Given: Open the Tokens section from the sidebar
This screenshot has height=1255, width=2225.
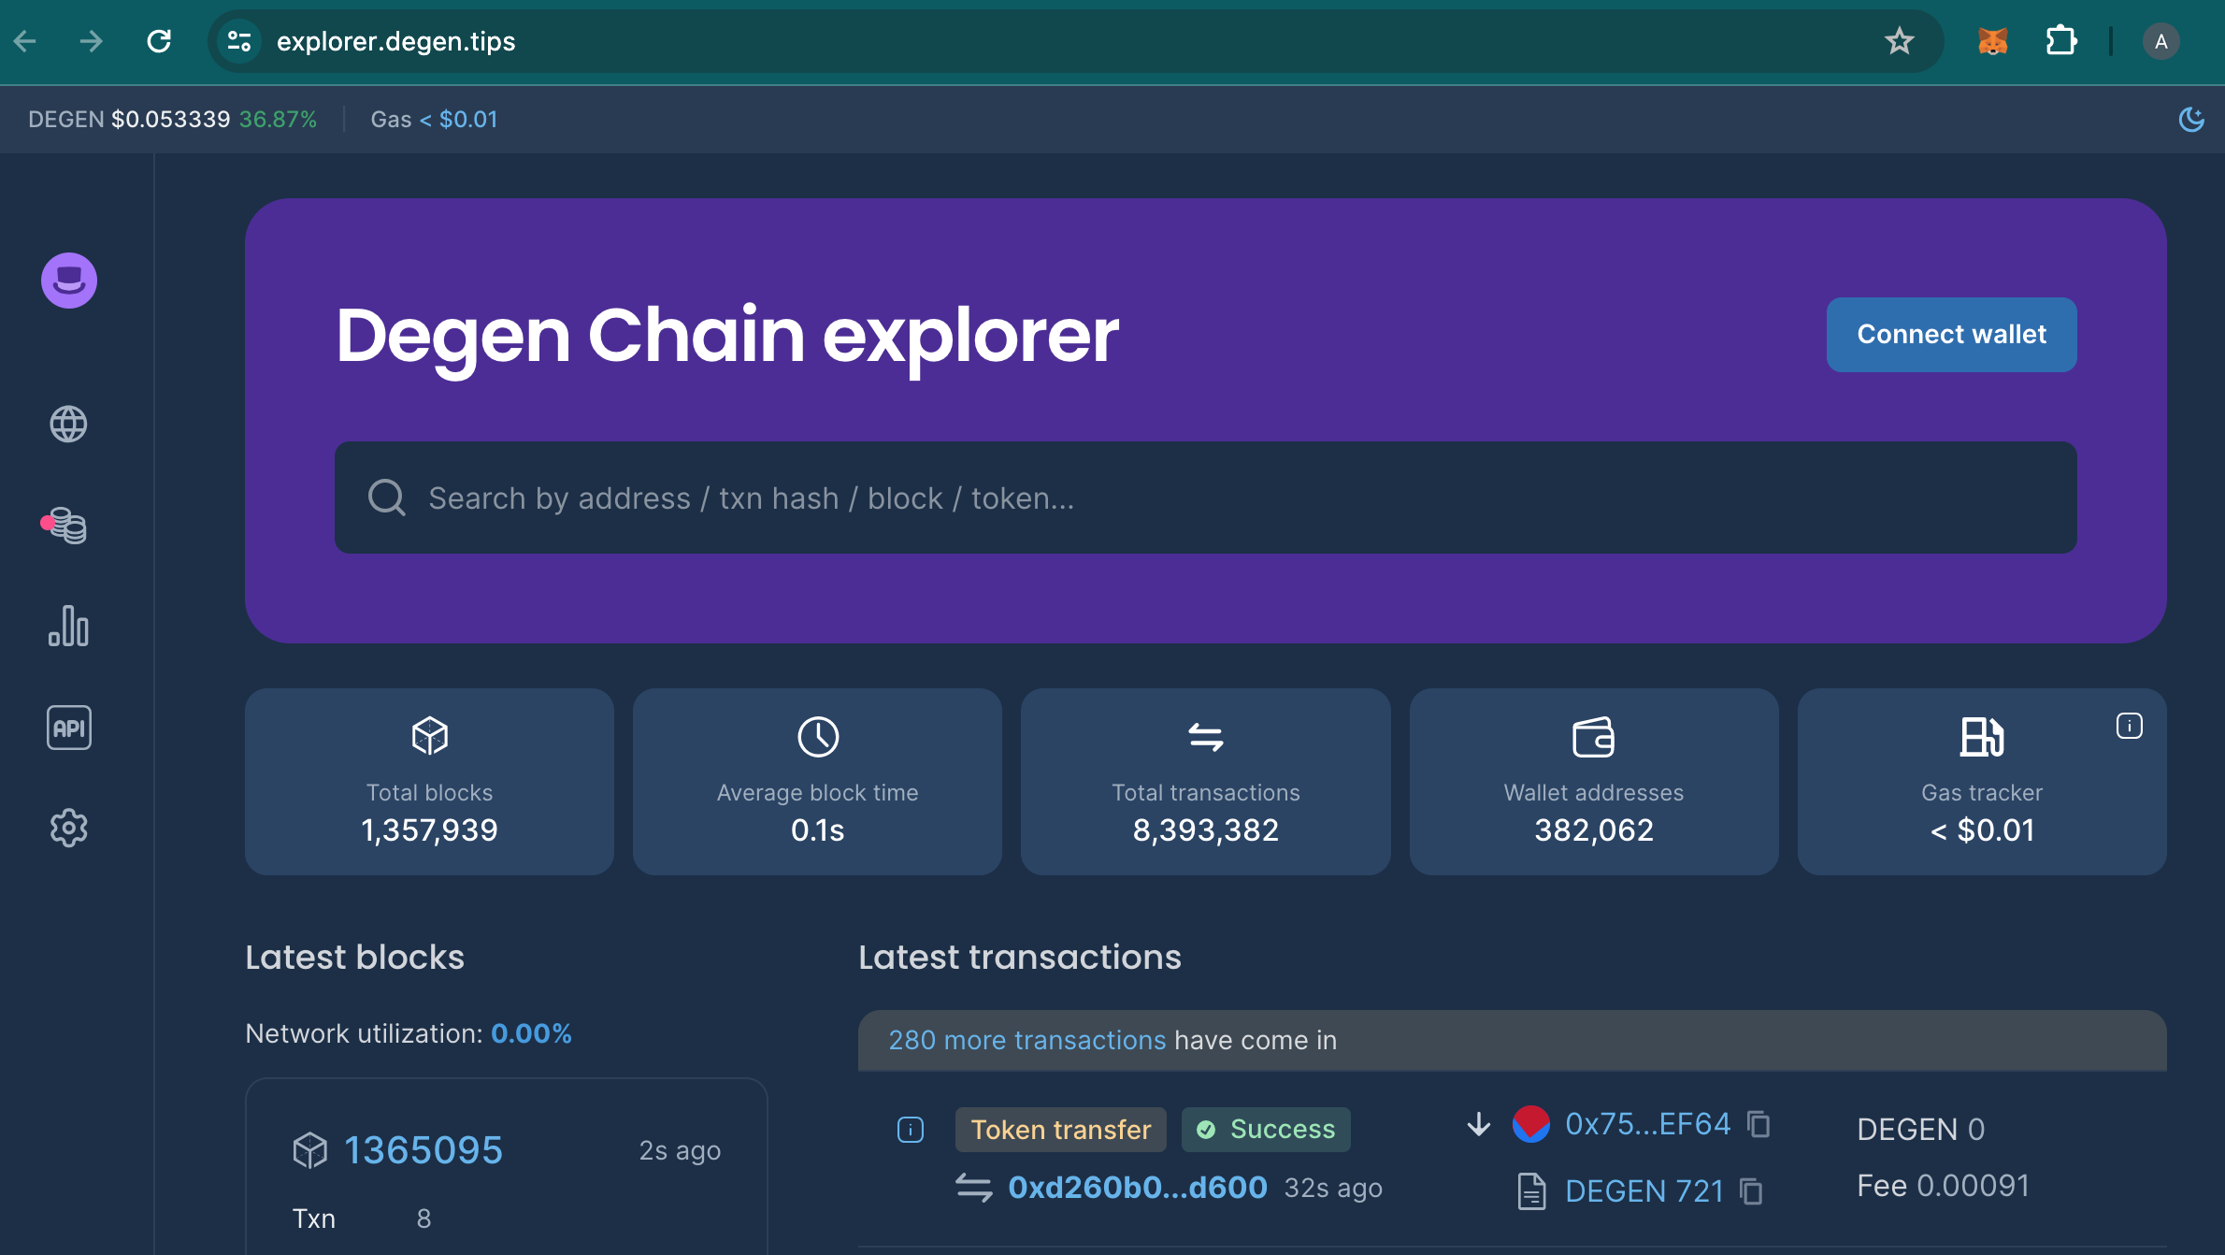Looking at the screenshot, I should pyautogui.click(x=68, y=526).
